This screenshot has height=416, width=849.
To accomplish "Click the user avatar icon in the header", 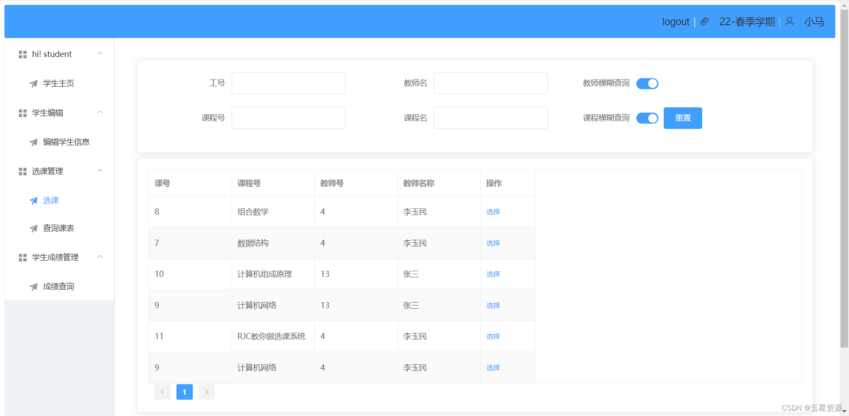I will click(789, 22).
